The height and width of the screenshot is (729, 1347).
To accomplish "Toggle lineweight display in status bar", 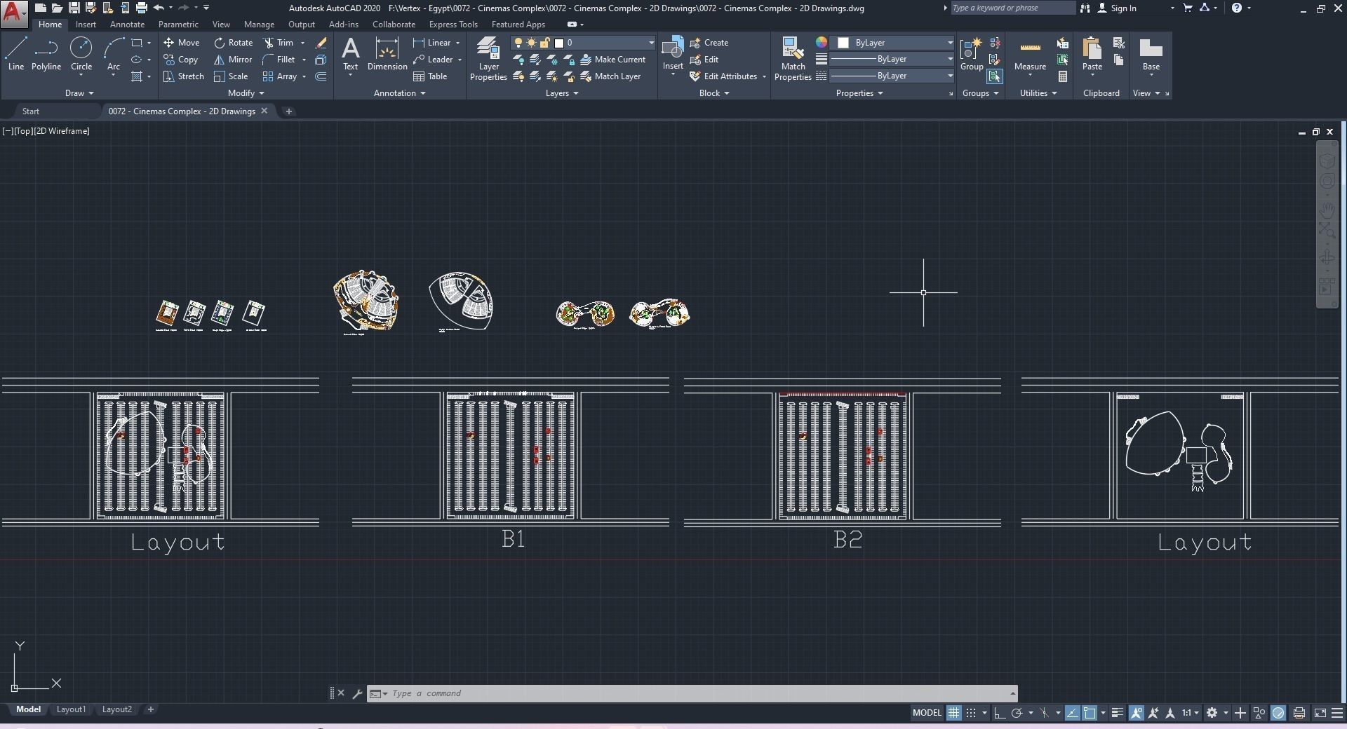I will tap(1118, 713).
